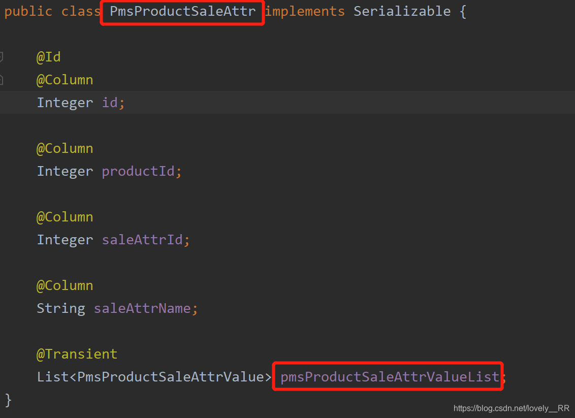575x418 pixels.
Task: Click the @Column annotation above productId
Action: (65, 148)
